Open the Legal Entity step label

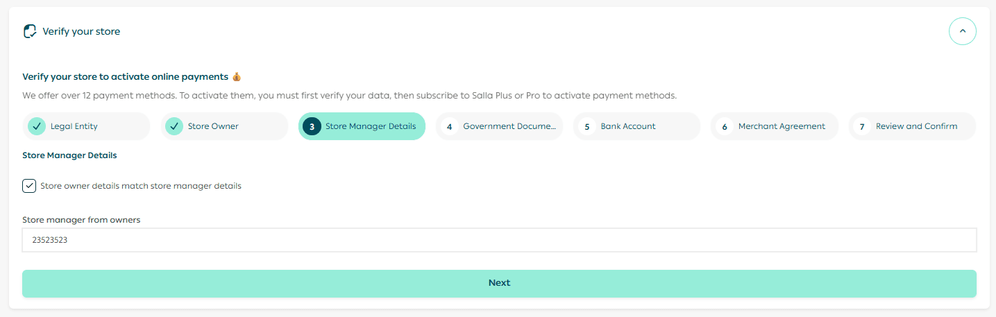tap(74, 126)
